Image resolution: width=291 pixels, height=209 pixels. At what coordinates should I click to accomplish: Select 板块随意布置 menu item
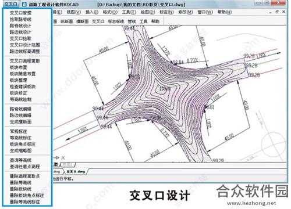click(x=23, y=74)
